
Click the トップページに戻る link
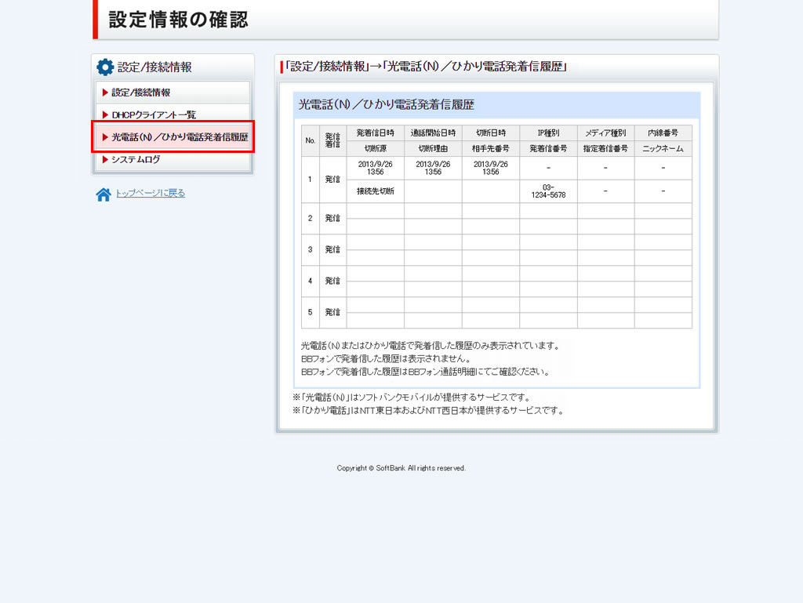tap(150, 193)
